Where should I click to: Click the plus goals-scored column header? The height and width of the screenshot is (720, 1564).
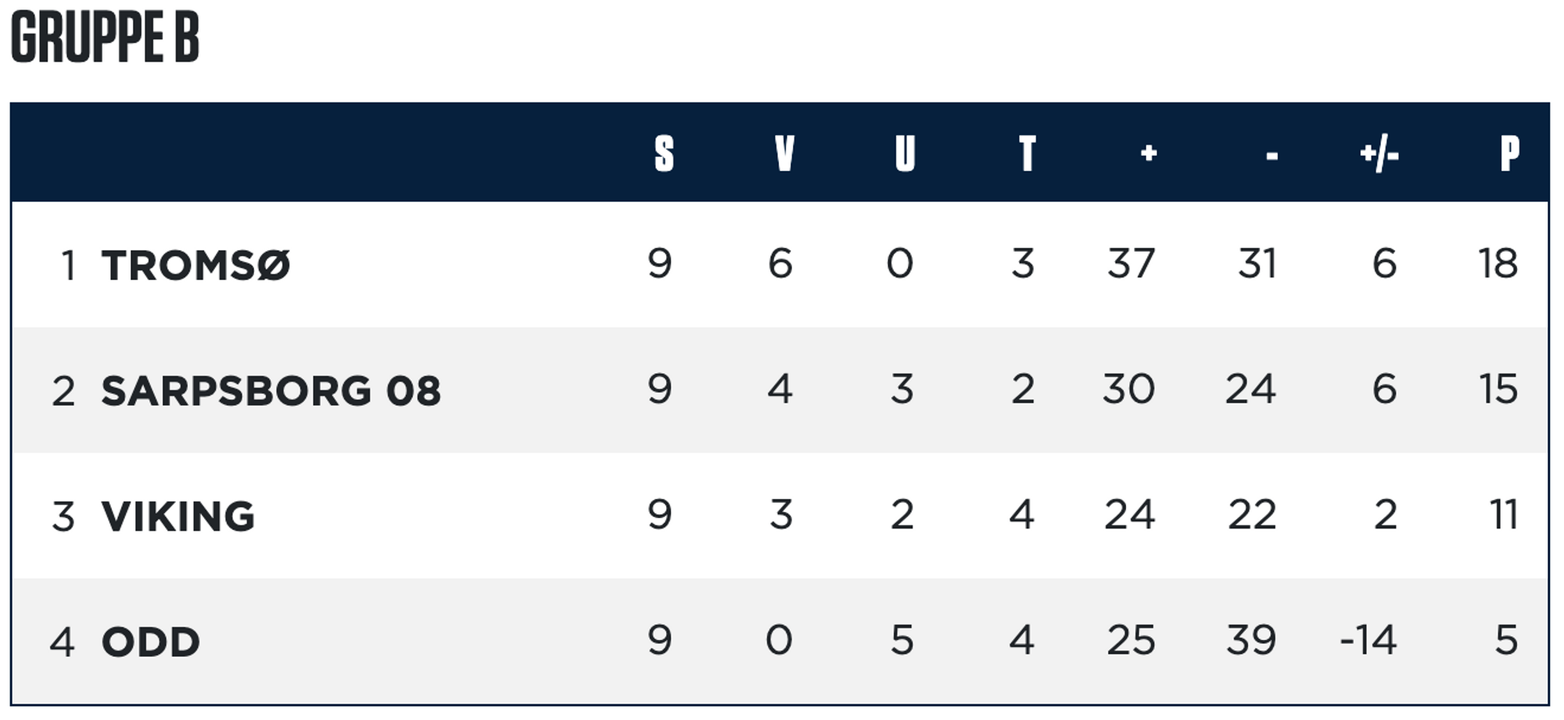[x=1149, y=153]
